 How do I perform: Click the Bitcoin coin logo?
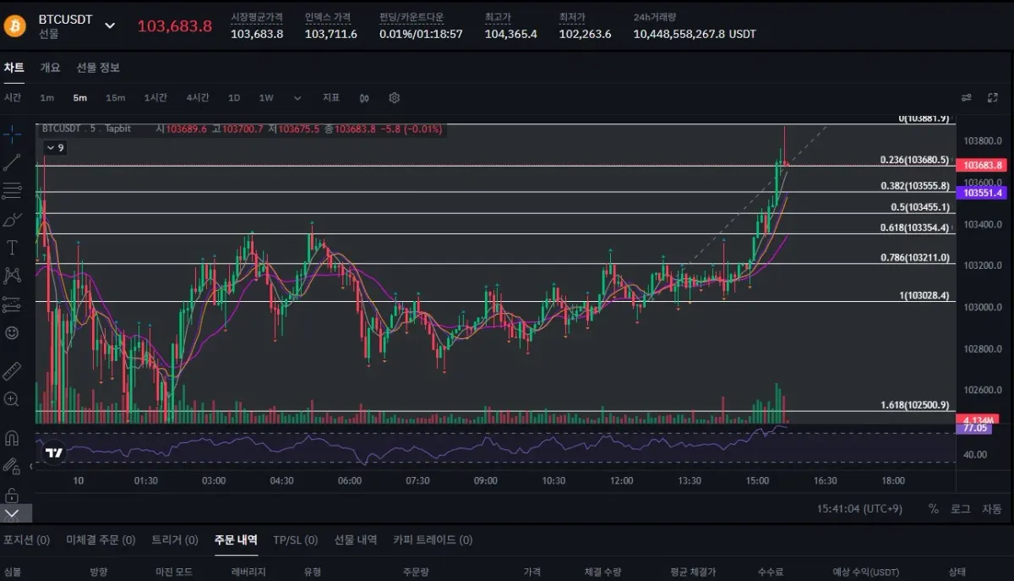(x=15, y=25)
